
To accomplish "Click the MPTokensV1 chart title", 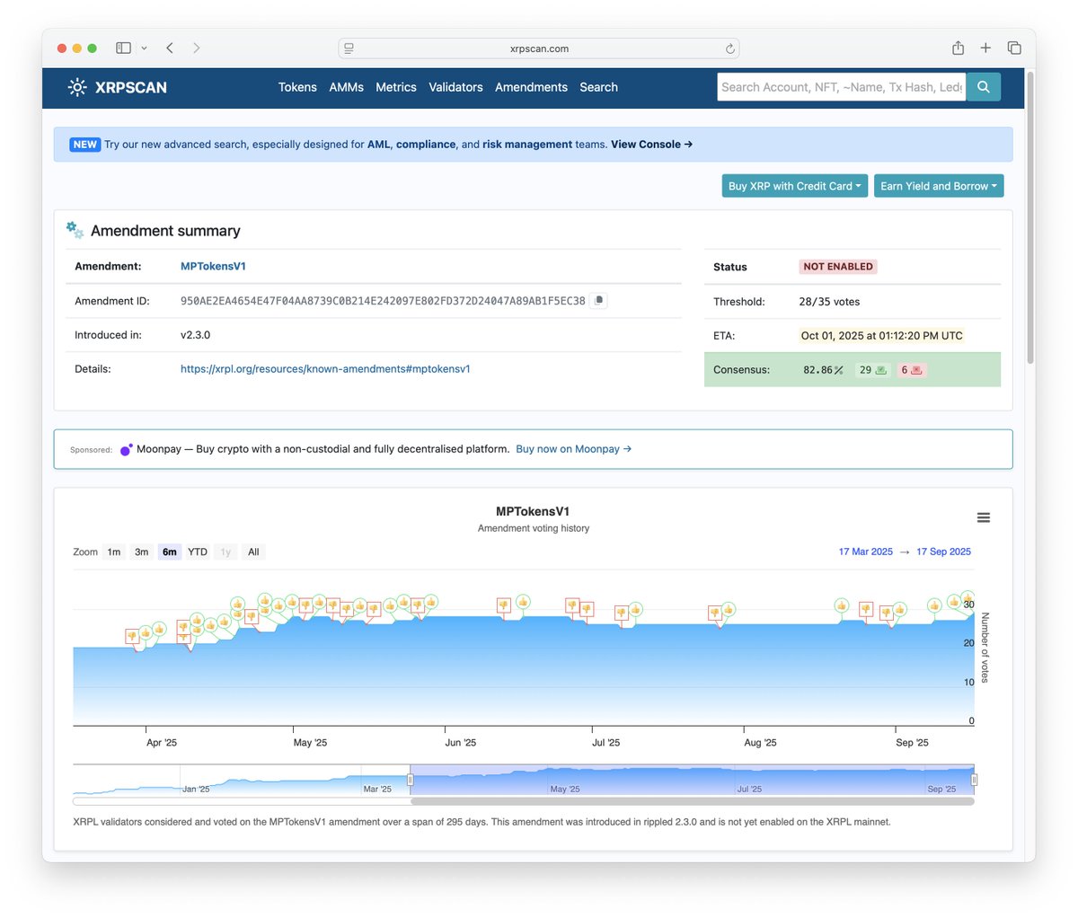I will (x=533, y=511).
